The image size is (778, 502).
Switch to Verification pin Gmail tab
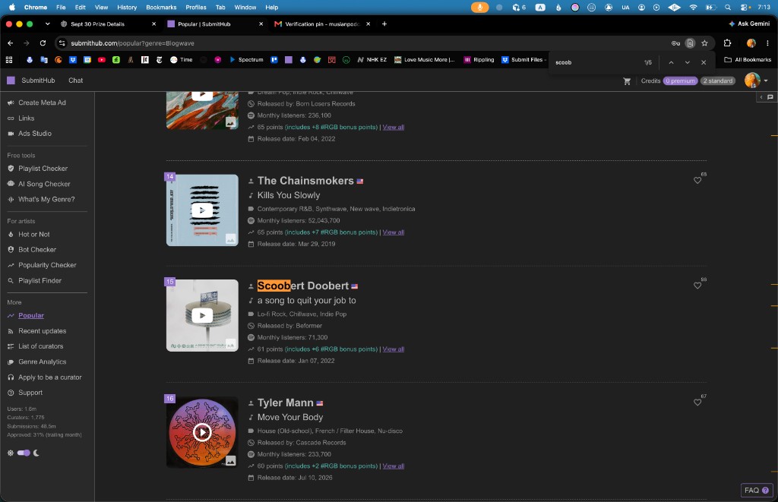(x=323, y=24)
